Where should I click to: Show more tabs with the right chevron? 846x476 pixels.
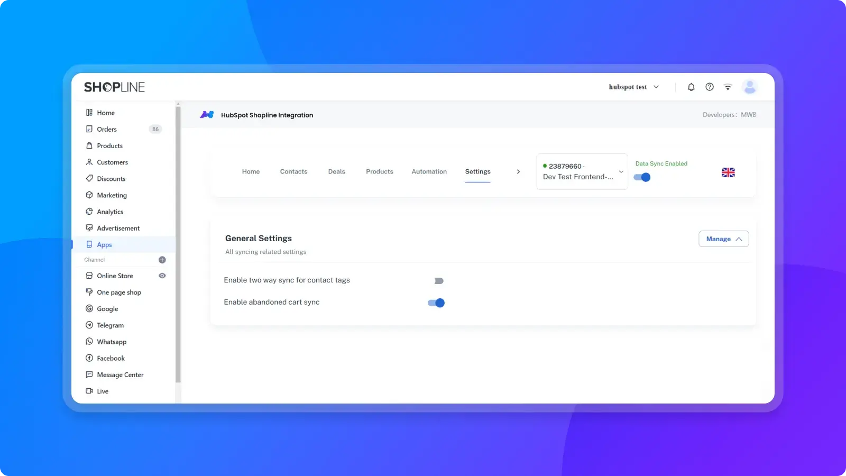coord(518,172)
